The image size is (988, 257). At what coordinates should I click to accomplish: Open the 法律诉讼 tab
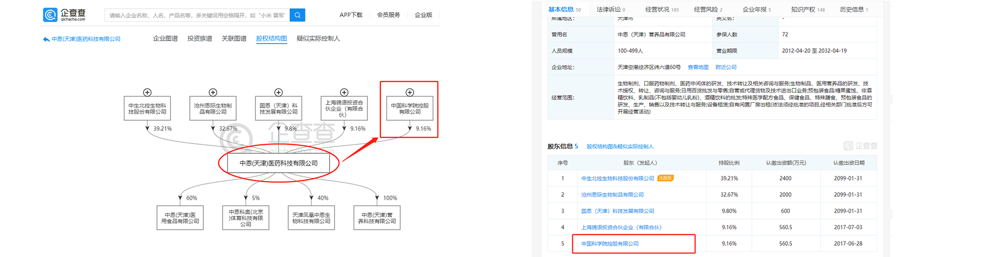pyautogui.click(x=611, y=9)
